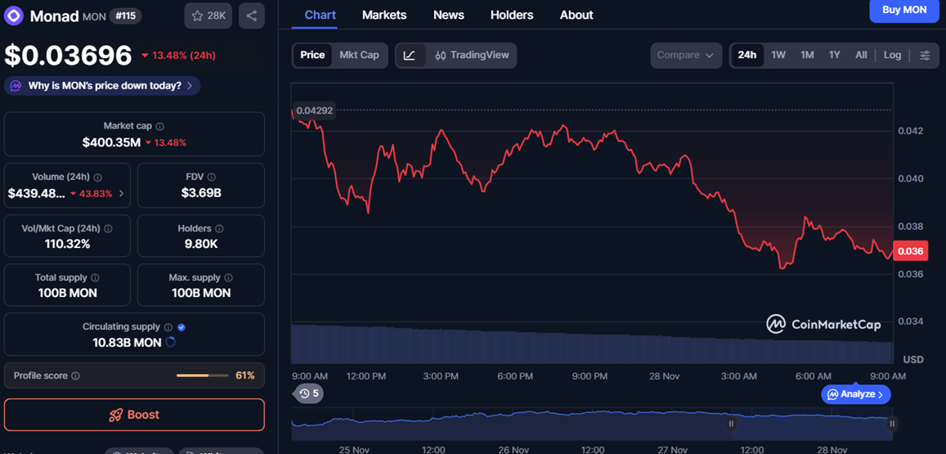Click the Buy MON button
Screen dimensions: 946x454
pyautogui.click(x=903, y=10)
